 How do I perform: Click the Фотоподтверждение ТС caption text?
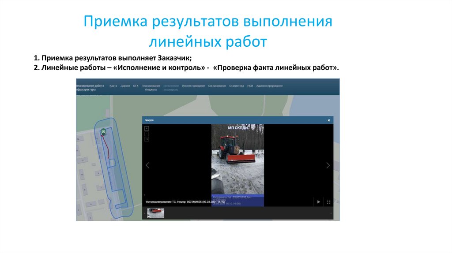(185, 202)
